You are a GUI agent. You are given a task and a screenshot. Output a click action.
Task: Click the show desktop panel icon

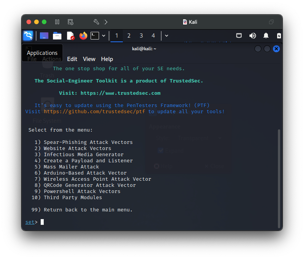click(44, 36)
